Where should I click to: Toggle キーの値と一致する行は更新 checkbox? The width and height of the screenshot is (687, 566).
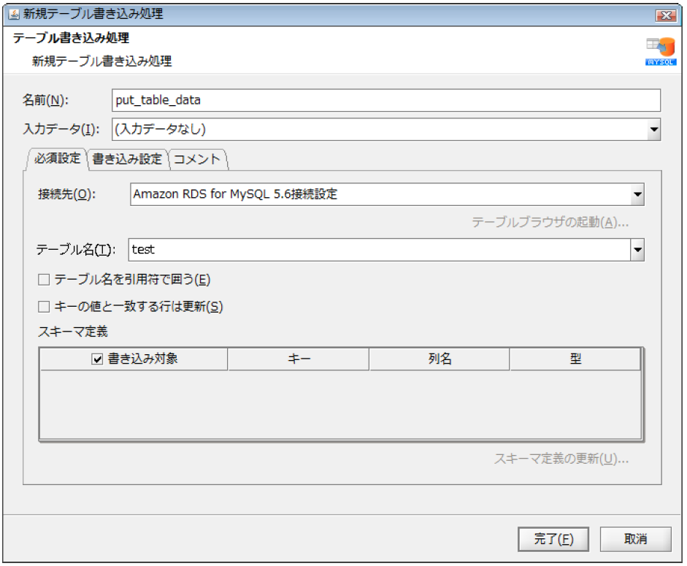pos(44,307)
